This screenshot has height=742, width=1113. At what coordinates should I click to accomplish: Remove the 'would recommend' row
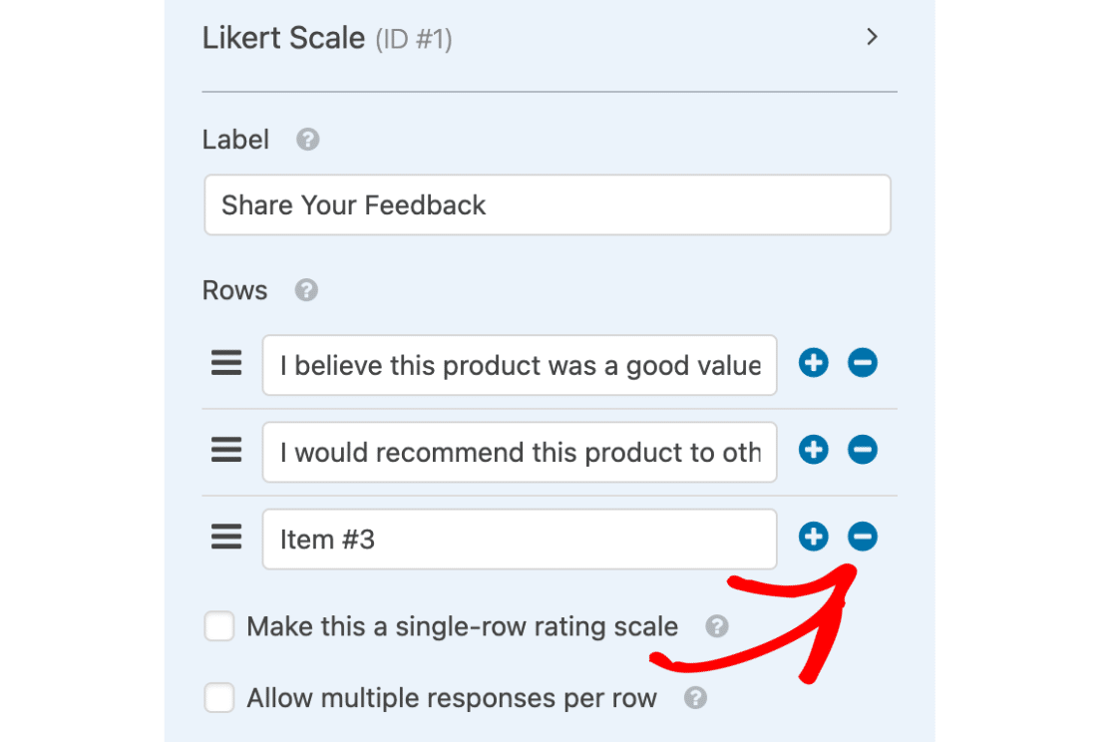coord(863,450)
